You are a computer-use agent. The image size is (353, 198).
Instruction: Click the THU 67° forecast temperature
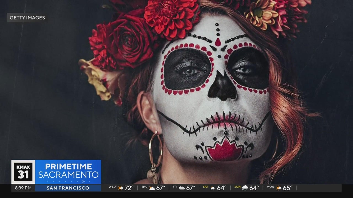click(x=160, y=188)
